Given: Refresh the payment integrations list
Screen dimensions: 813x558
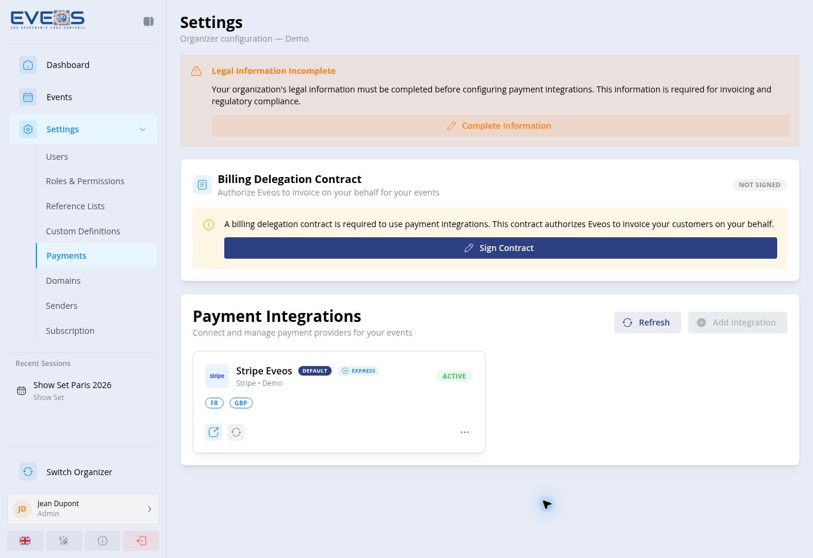Looking at the screenshot, I should tap(648, 323).
